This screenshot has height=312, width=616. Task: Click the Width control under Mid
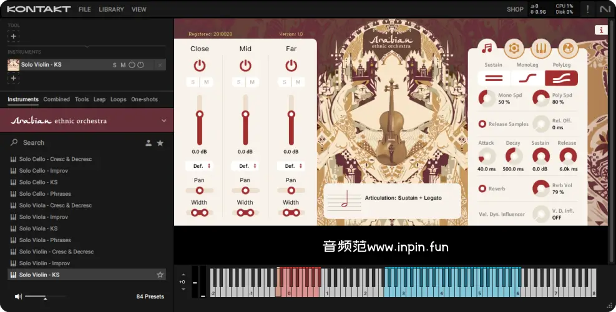tap(245, 213)
